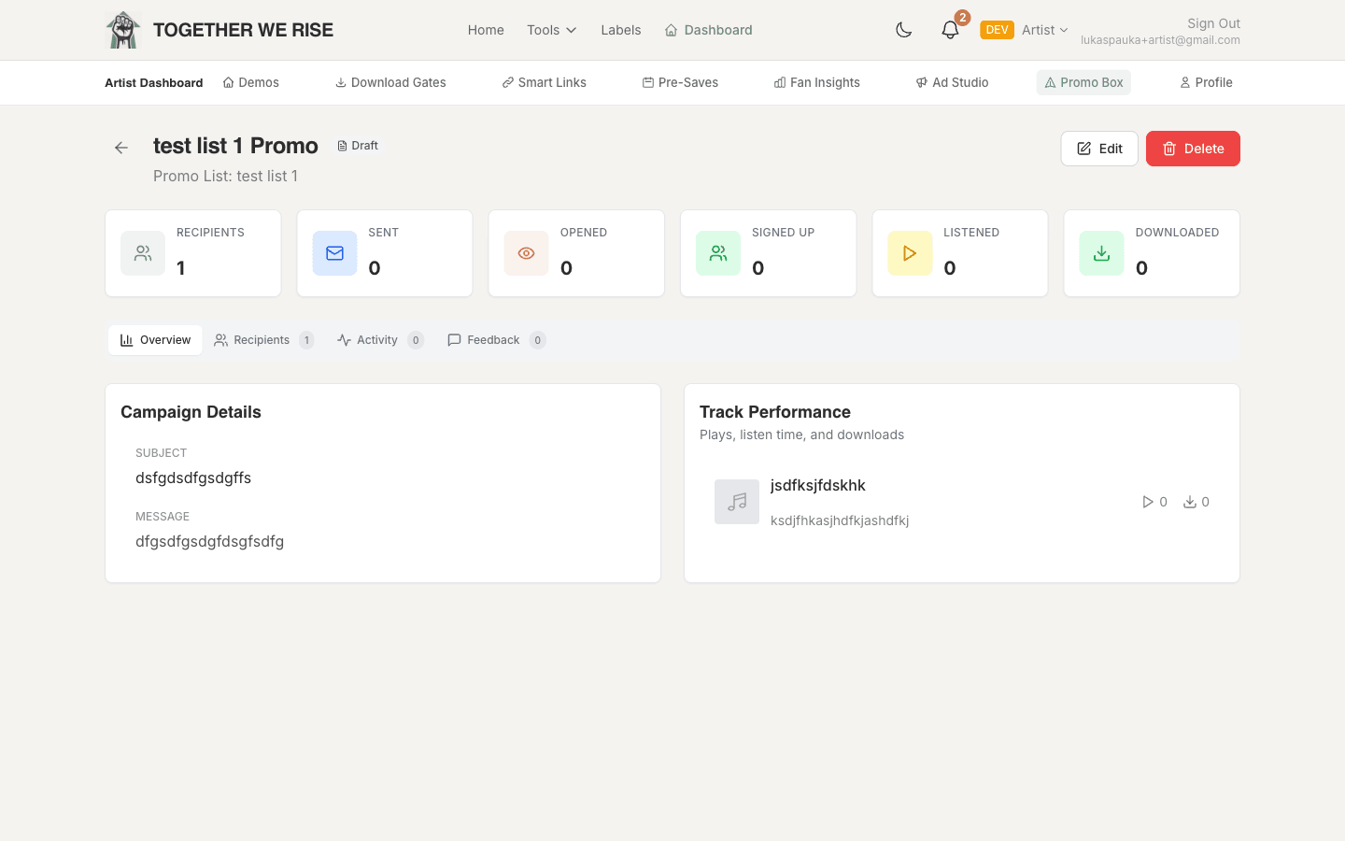Image resolution: width=1345 pixels, height=841 pixels.
Task: Click the Edit button
Action: click(x=1098, y=148)
